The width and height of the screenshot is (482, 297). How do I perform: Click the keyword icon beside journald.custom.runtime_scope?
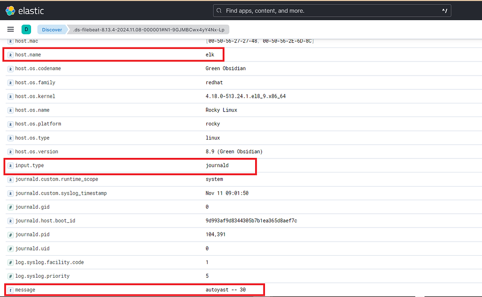(x=10, y=179)
